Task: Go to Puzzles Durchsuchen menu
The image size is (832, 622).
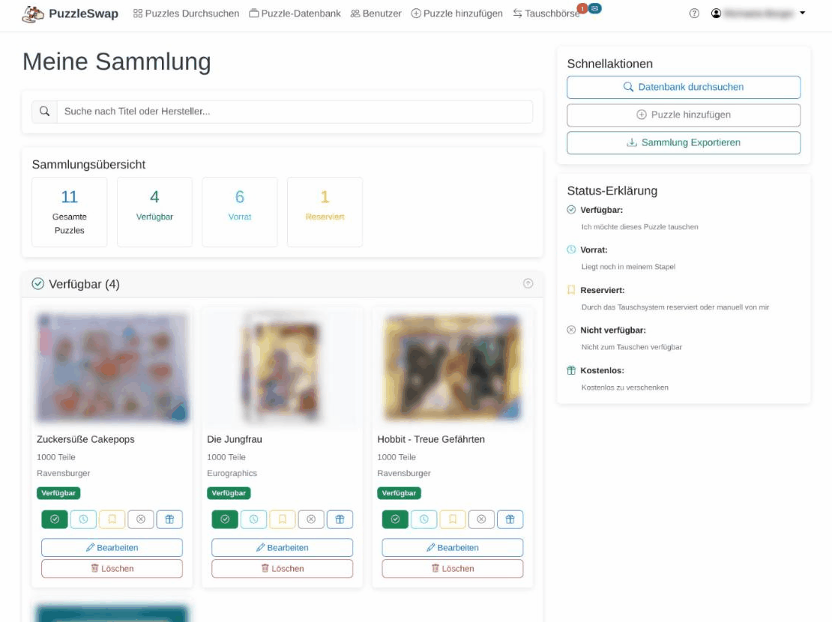Action: [x=186, y=13]
